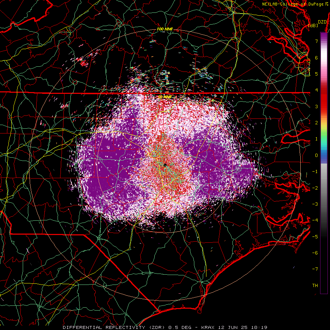The height and width of the screenshot is (330, 330).
Task: Click the ZDR color scale bar
Action: (324, 163)
